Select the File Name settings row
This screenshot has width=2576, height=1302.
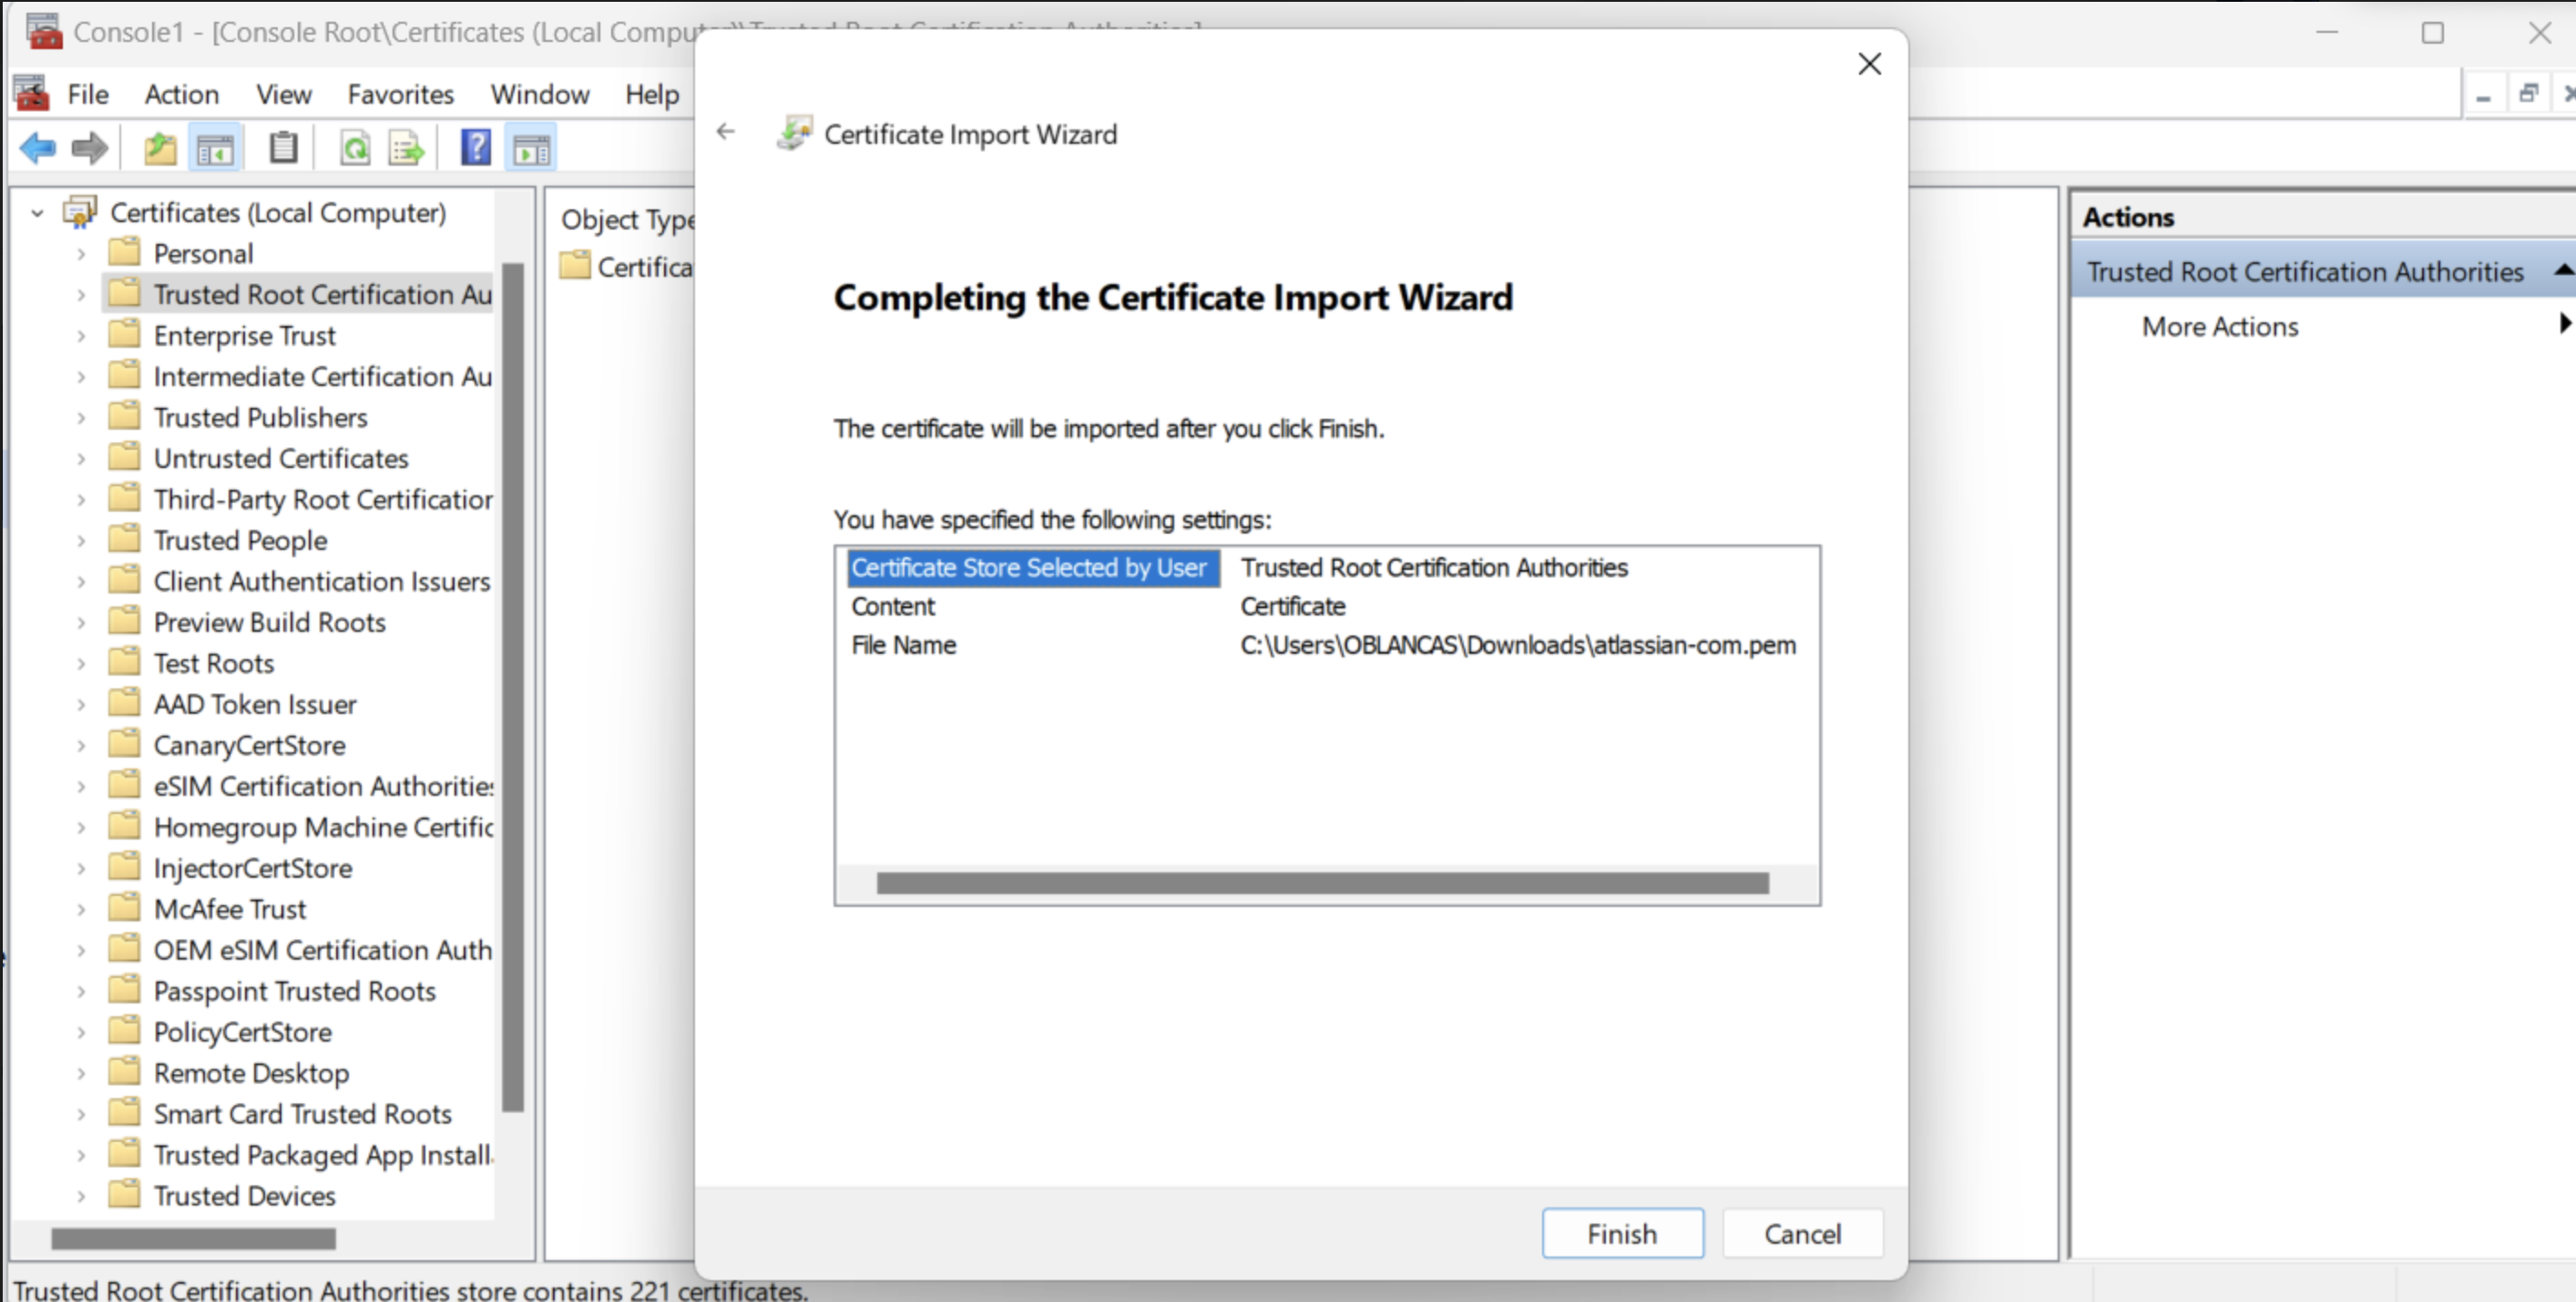903,645
